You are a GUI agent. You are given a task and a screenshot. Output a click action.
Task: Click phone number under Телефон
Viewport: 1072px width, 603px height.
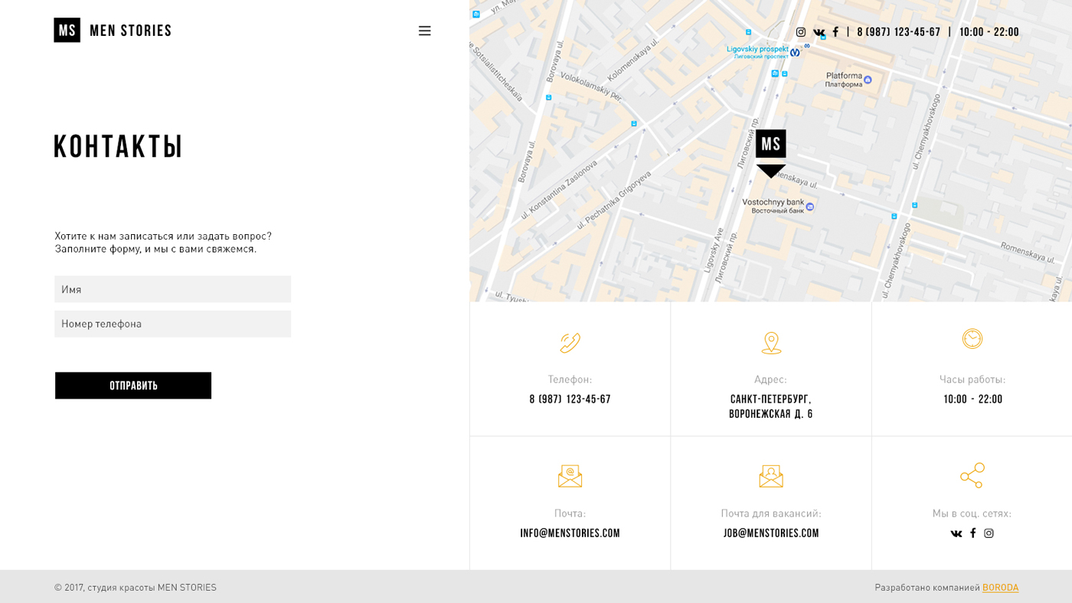point(570,399)
